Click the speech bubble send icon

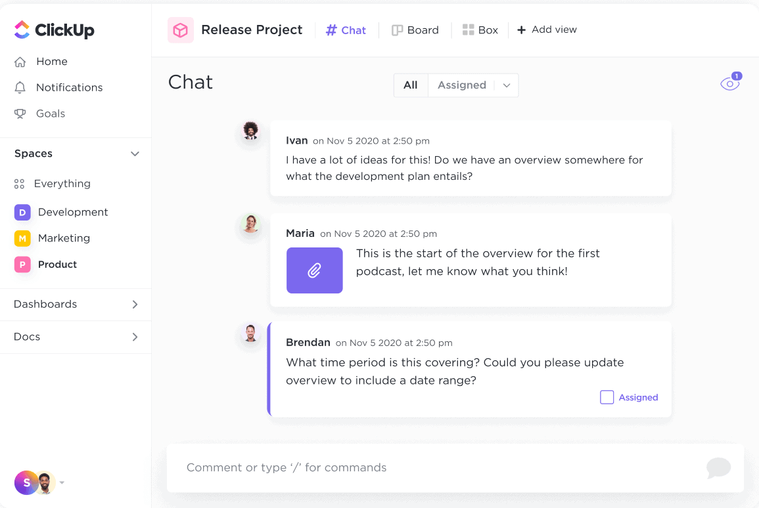718,468
